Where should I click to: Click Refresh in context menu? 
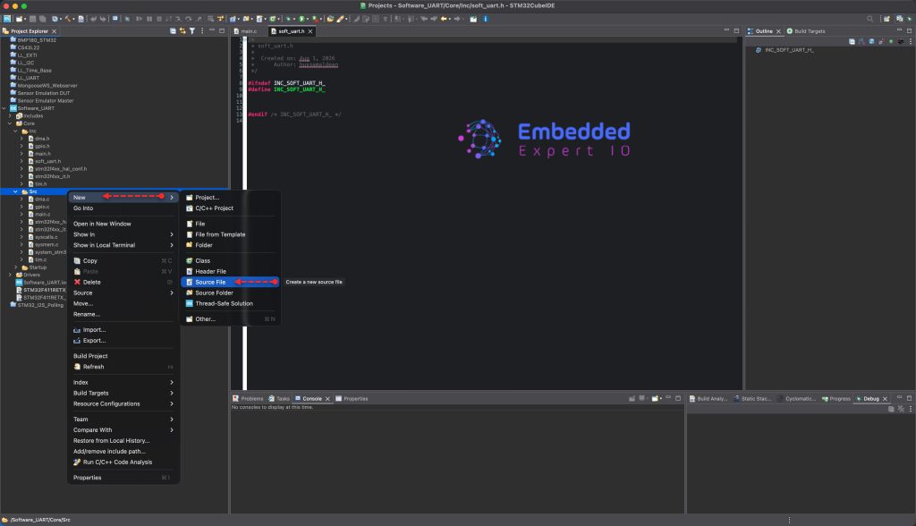(123, 367)
